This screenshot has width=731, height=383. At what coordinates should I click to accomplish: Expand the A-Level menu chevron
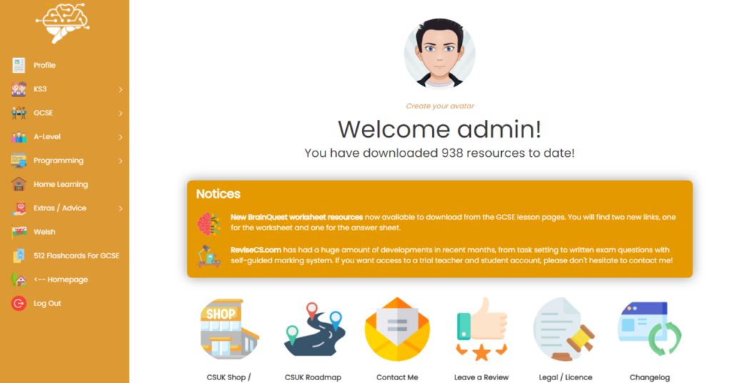pos(120,137)
